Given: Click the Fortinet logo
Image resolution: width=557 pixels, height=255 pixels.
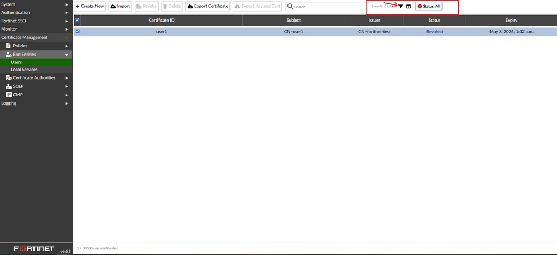Looking at the screenshot, I should [34, 248].
